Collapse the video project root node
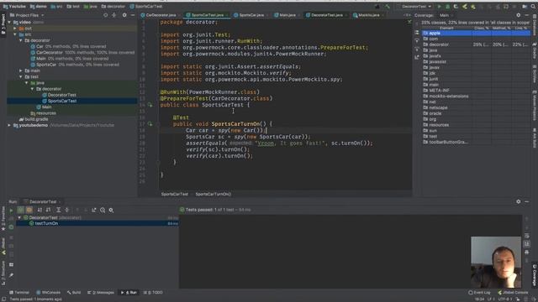 pos(9,23)
